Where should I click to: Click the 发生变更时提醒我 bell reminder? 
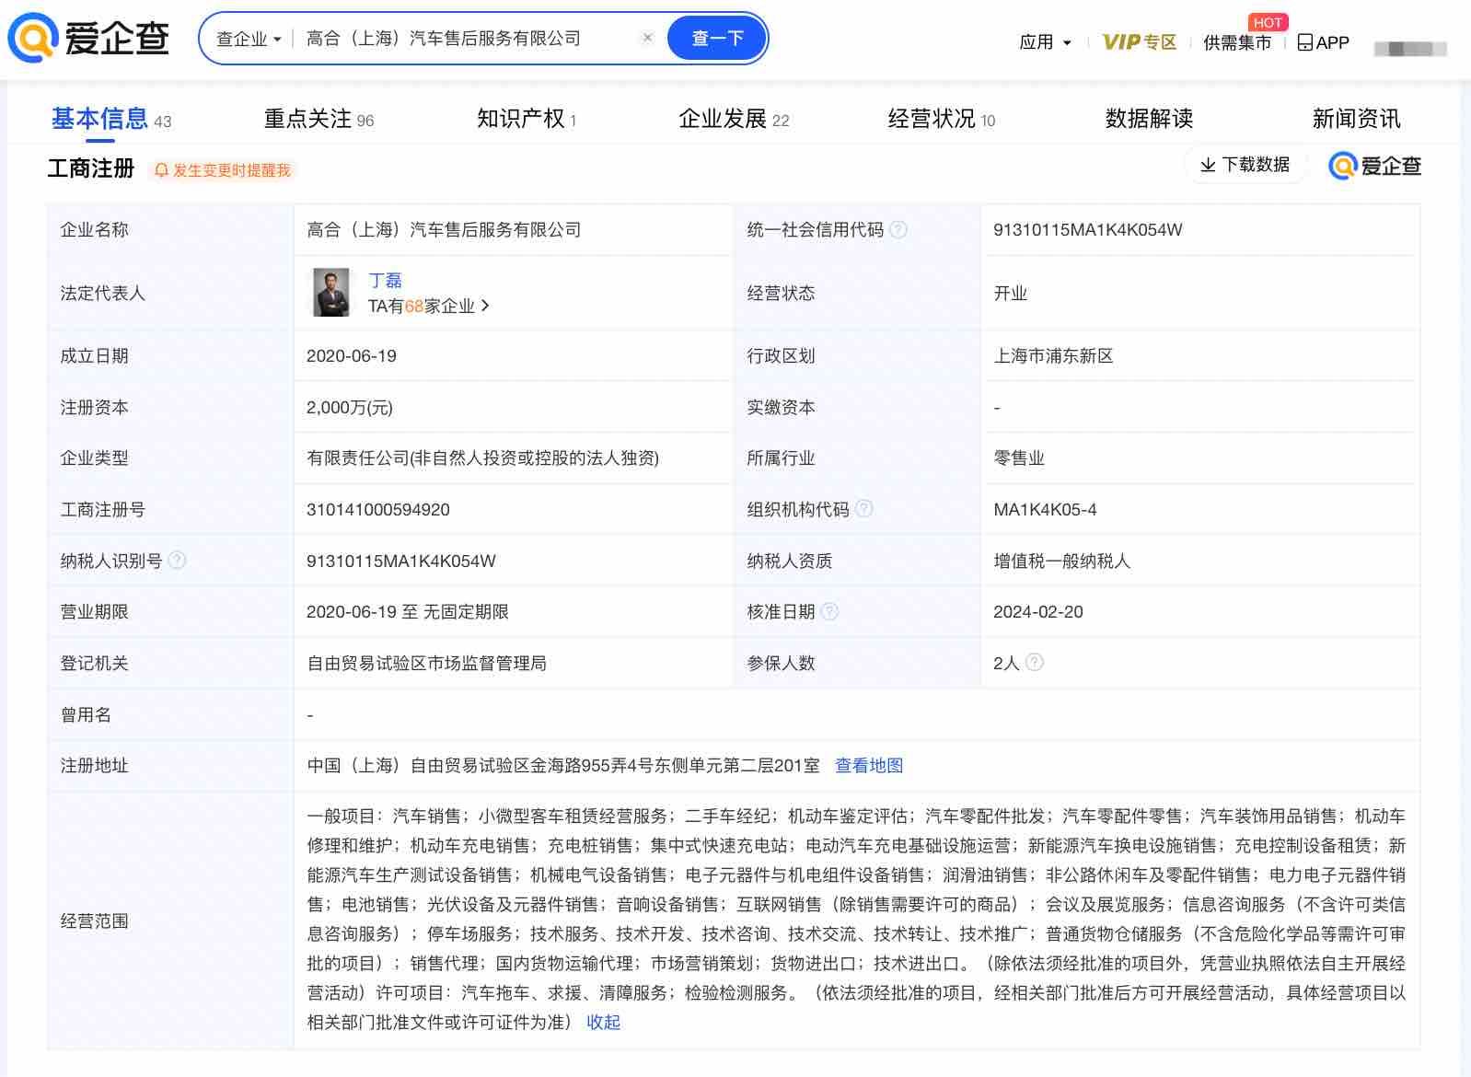(x=222, y=170)
